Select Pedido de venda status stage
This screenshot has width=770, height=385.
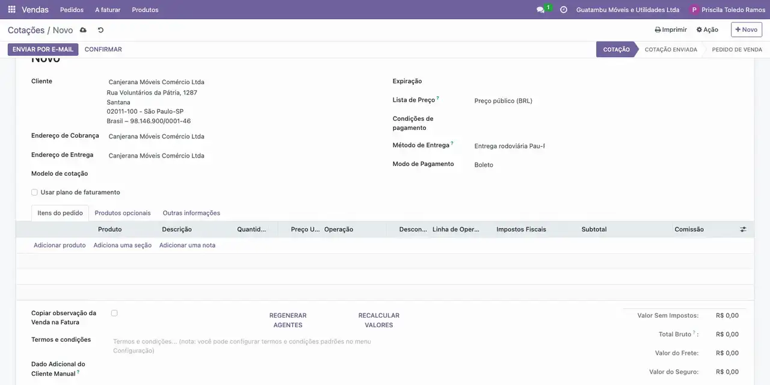[x=737, y=49]
